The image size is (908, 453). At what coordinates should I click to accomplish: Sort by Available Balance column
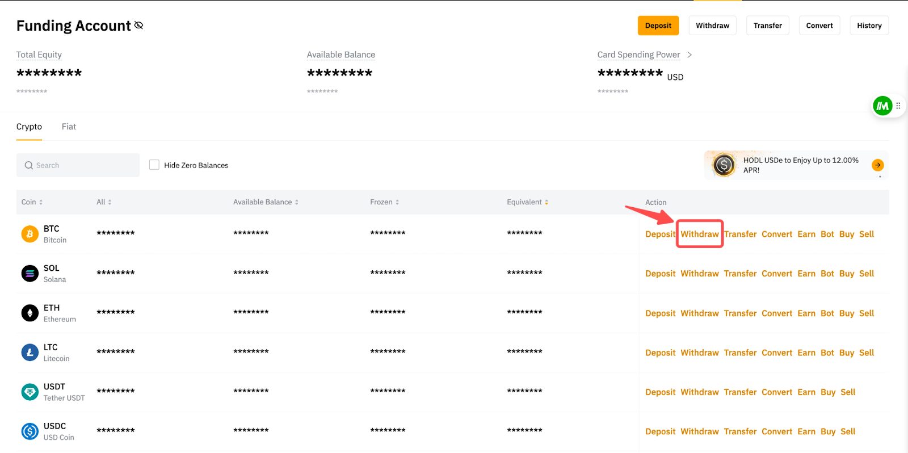point(266,202)
